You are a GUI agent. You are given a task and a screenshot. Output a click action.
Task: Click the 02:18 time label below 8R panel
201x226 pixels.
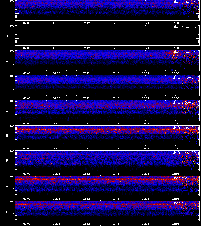[x=116, y=199]
